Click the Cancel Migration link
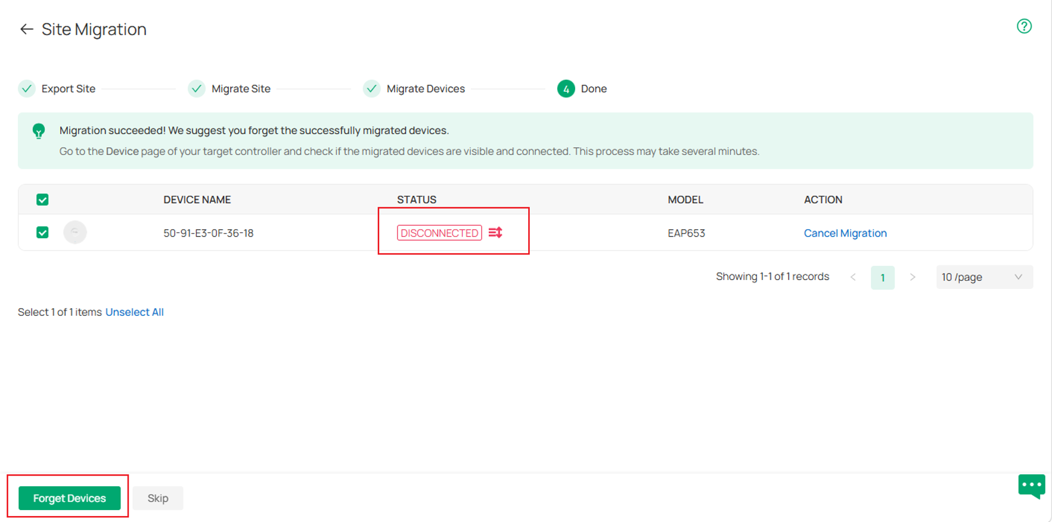This screenshot has height=522, width=1052. pyautogui.click(x=845, y=233)
